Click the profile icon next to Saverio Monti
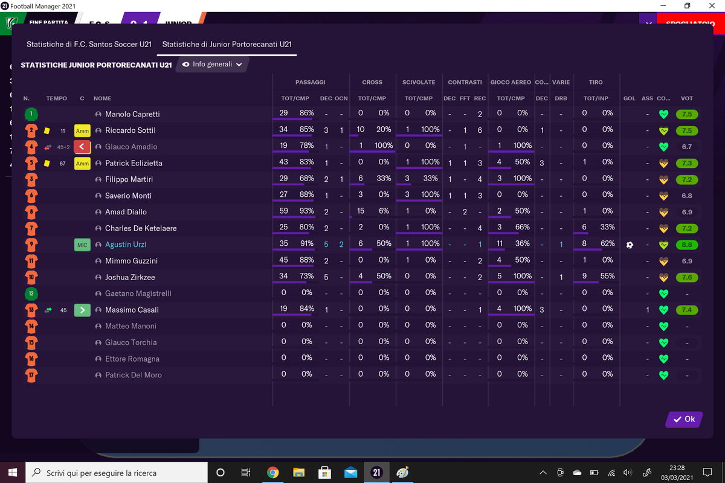 98,196
